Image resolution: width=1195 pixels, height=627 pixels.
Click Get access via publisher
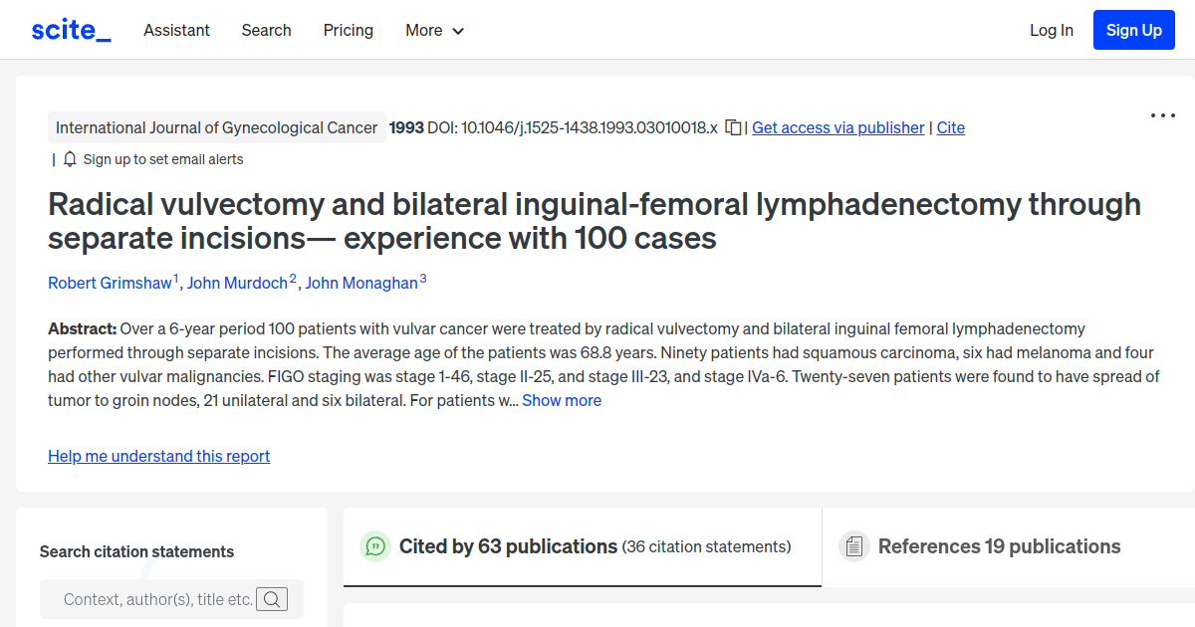point(837,127)
